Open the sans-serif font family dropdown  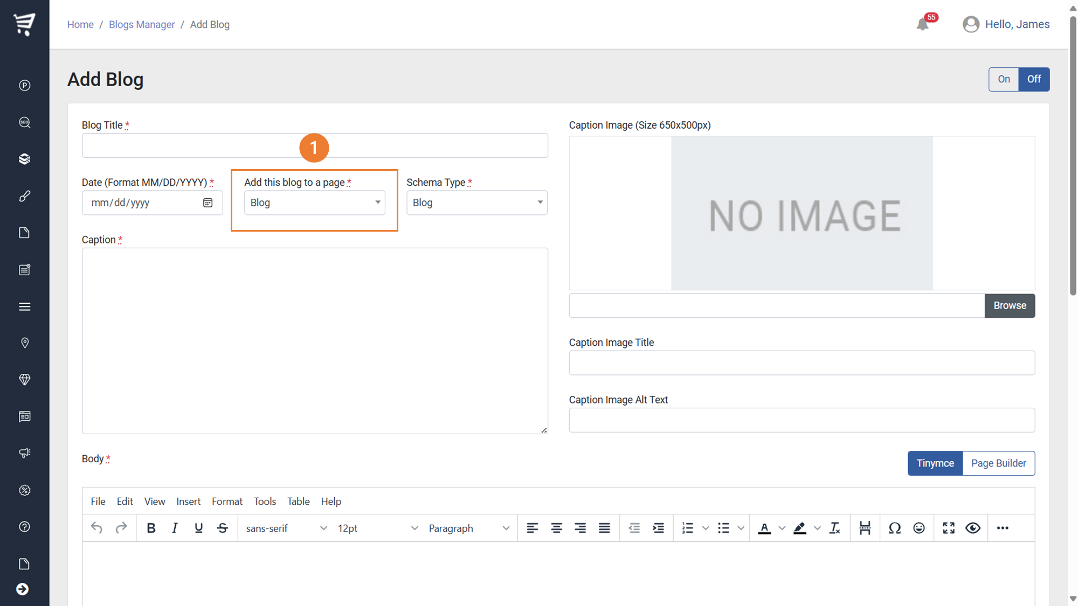[286, 528]
